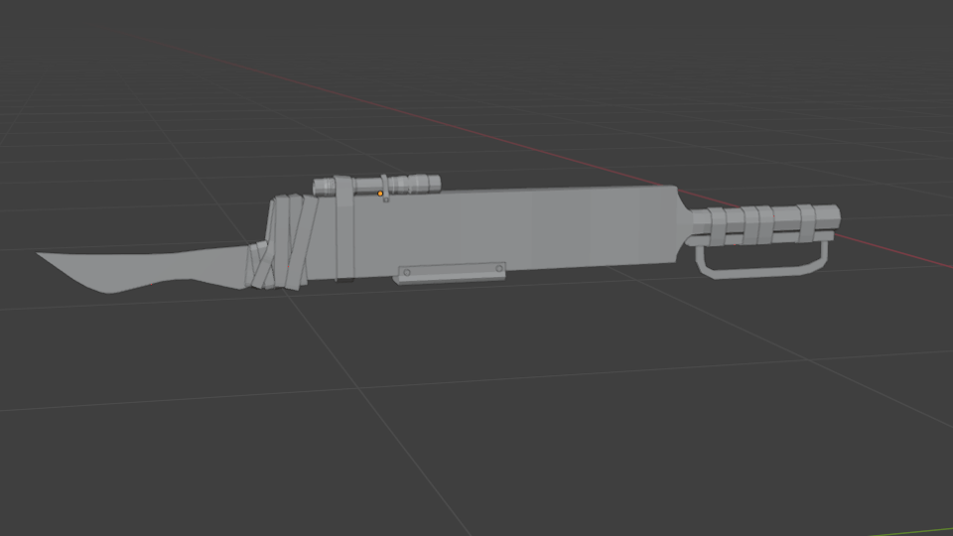Click the orange object origin dot
This screenshot has height=536, width=953.
coord(380,194)
